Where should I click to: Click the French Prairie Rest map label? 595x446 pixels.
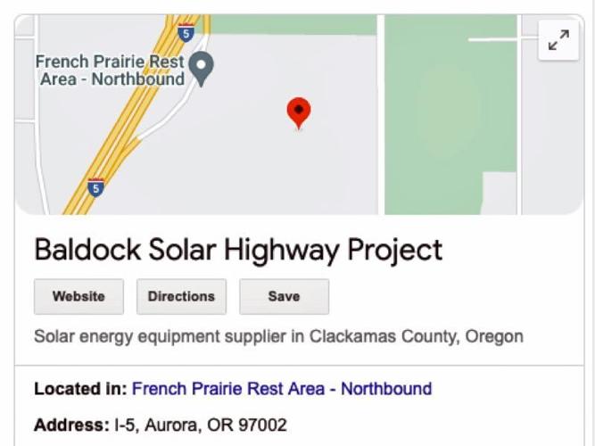[110, 70]
